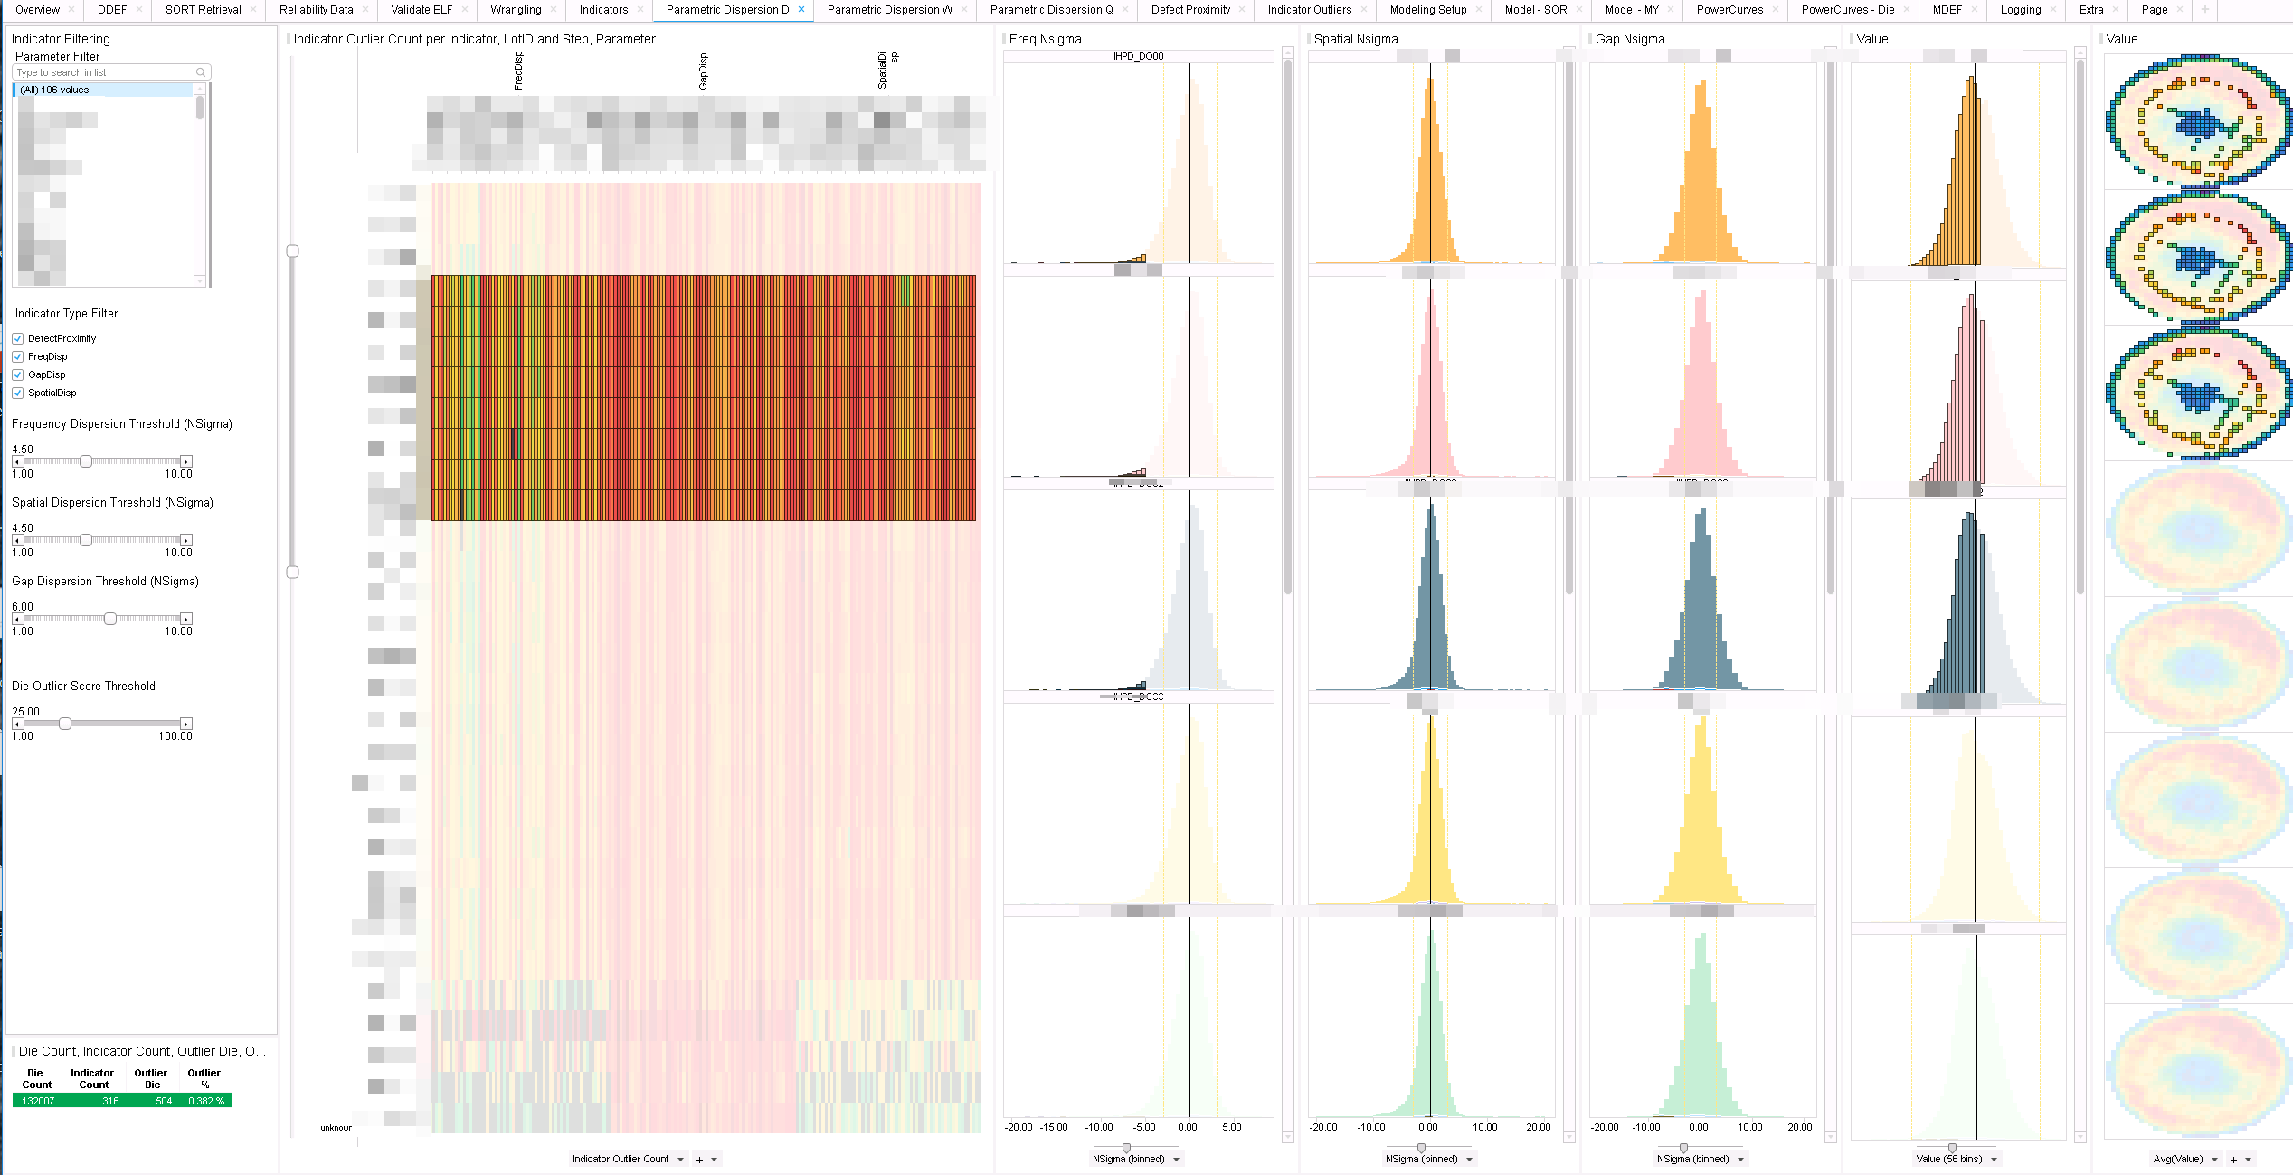Screen dimensions: 2293x1175
Task: Close the Parametric Dispersion D tab
Action: tap(801, 9)
